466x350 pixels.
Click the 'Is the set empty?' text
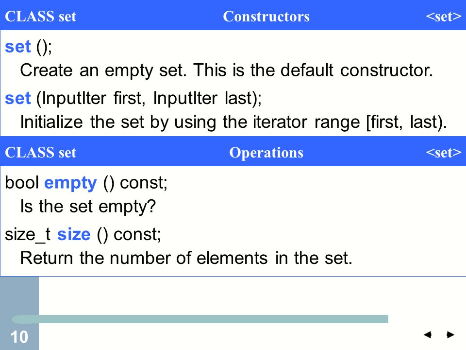88,207
